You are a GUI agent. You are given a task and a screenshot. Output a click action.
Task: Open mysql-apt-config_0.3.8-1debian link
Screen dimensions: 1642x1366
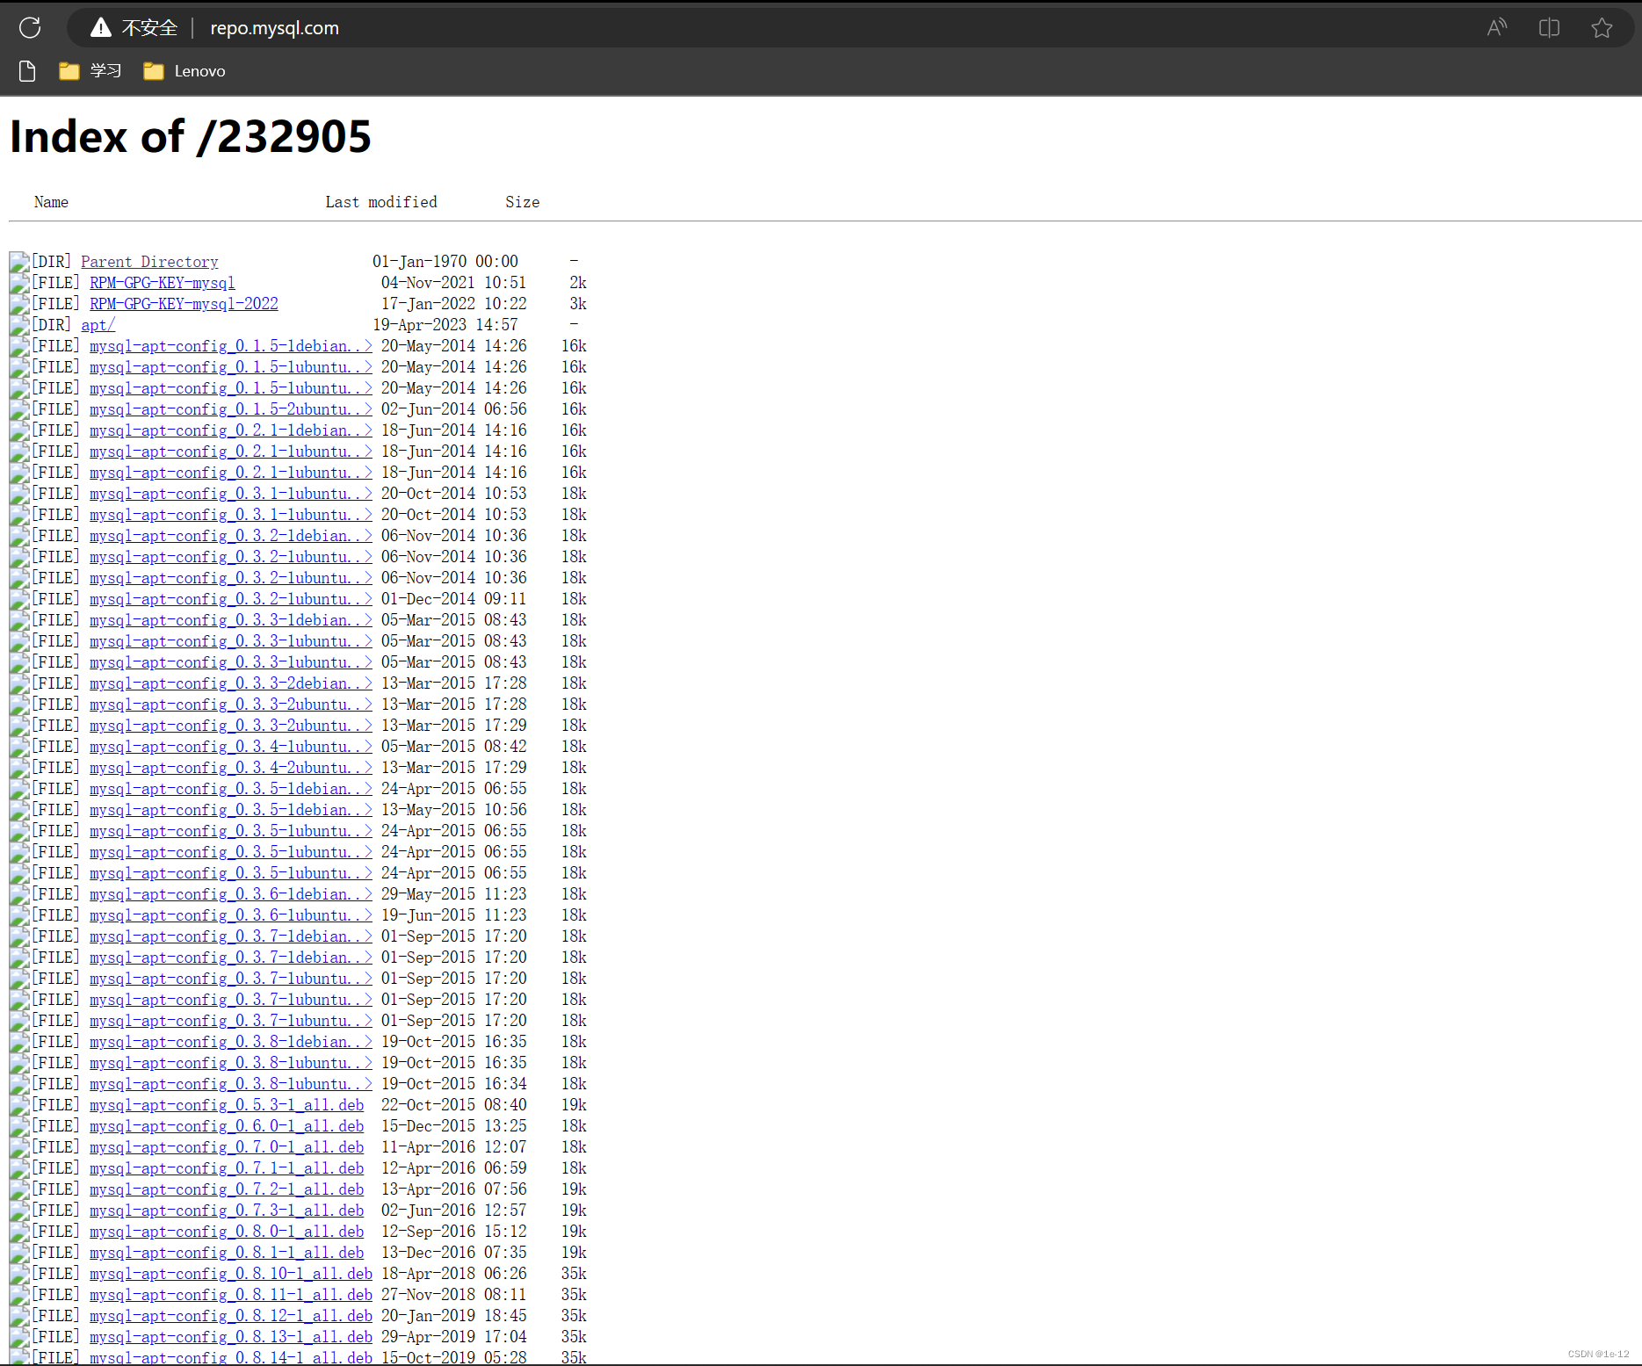click(231, 1042)
